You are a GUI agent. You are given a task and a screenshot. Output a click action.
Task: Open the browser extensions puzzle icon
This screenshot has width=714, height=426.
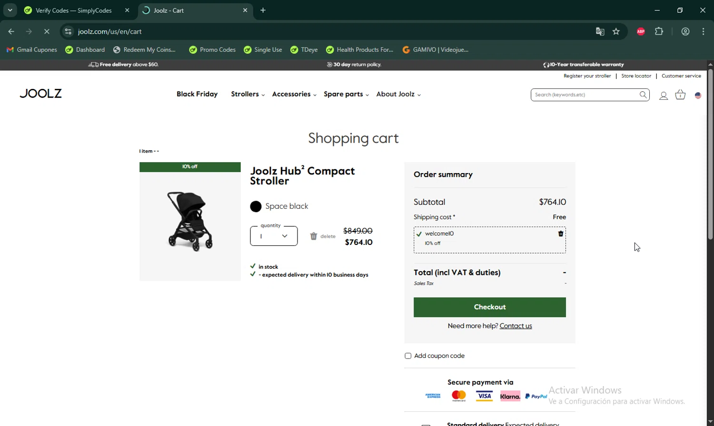click(x=659, y=32)
